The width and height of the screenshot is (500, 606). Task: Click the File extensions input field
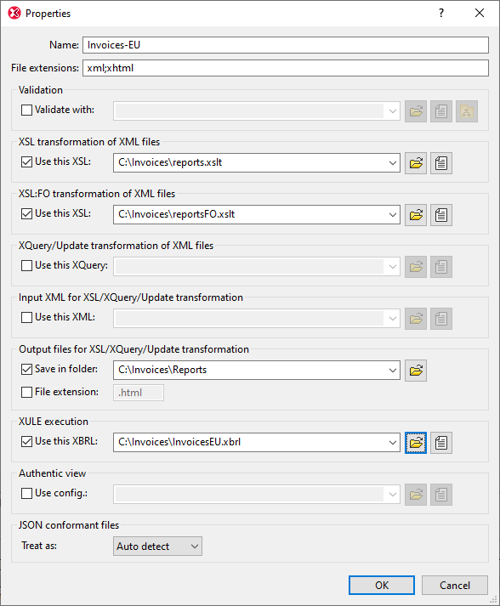click(x=286, y=68)
